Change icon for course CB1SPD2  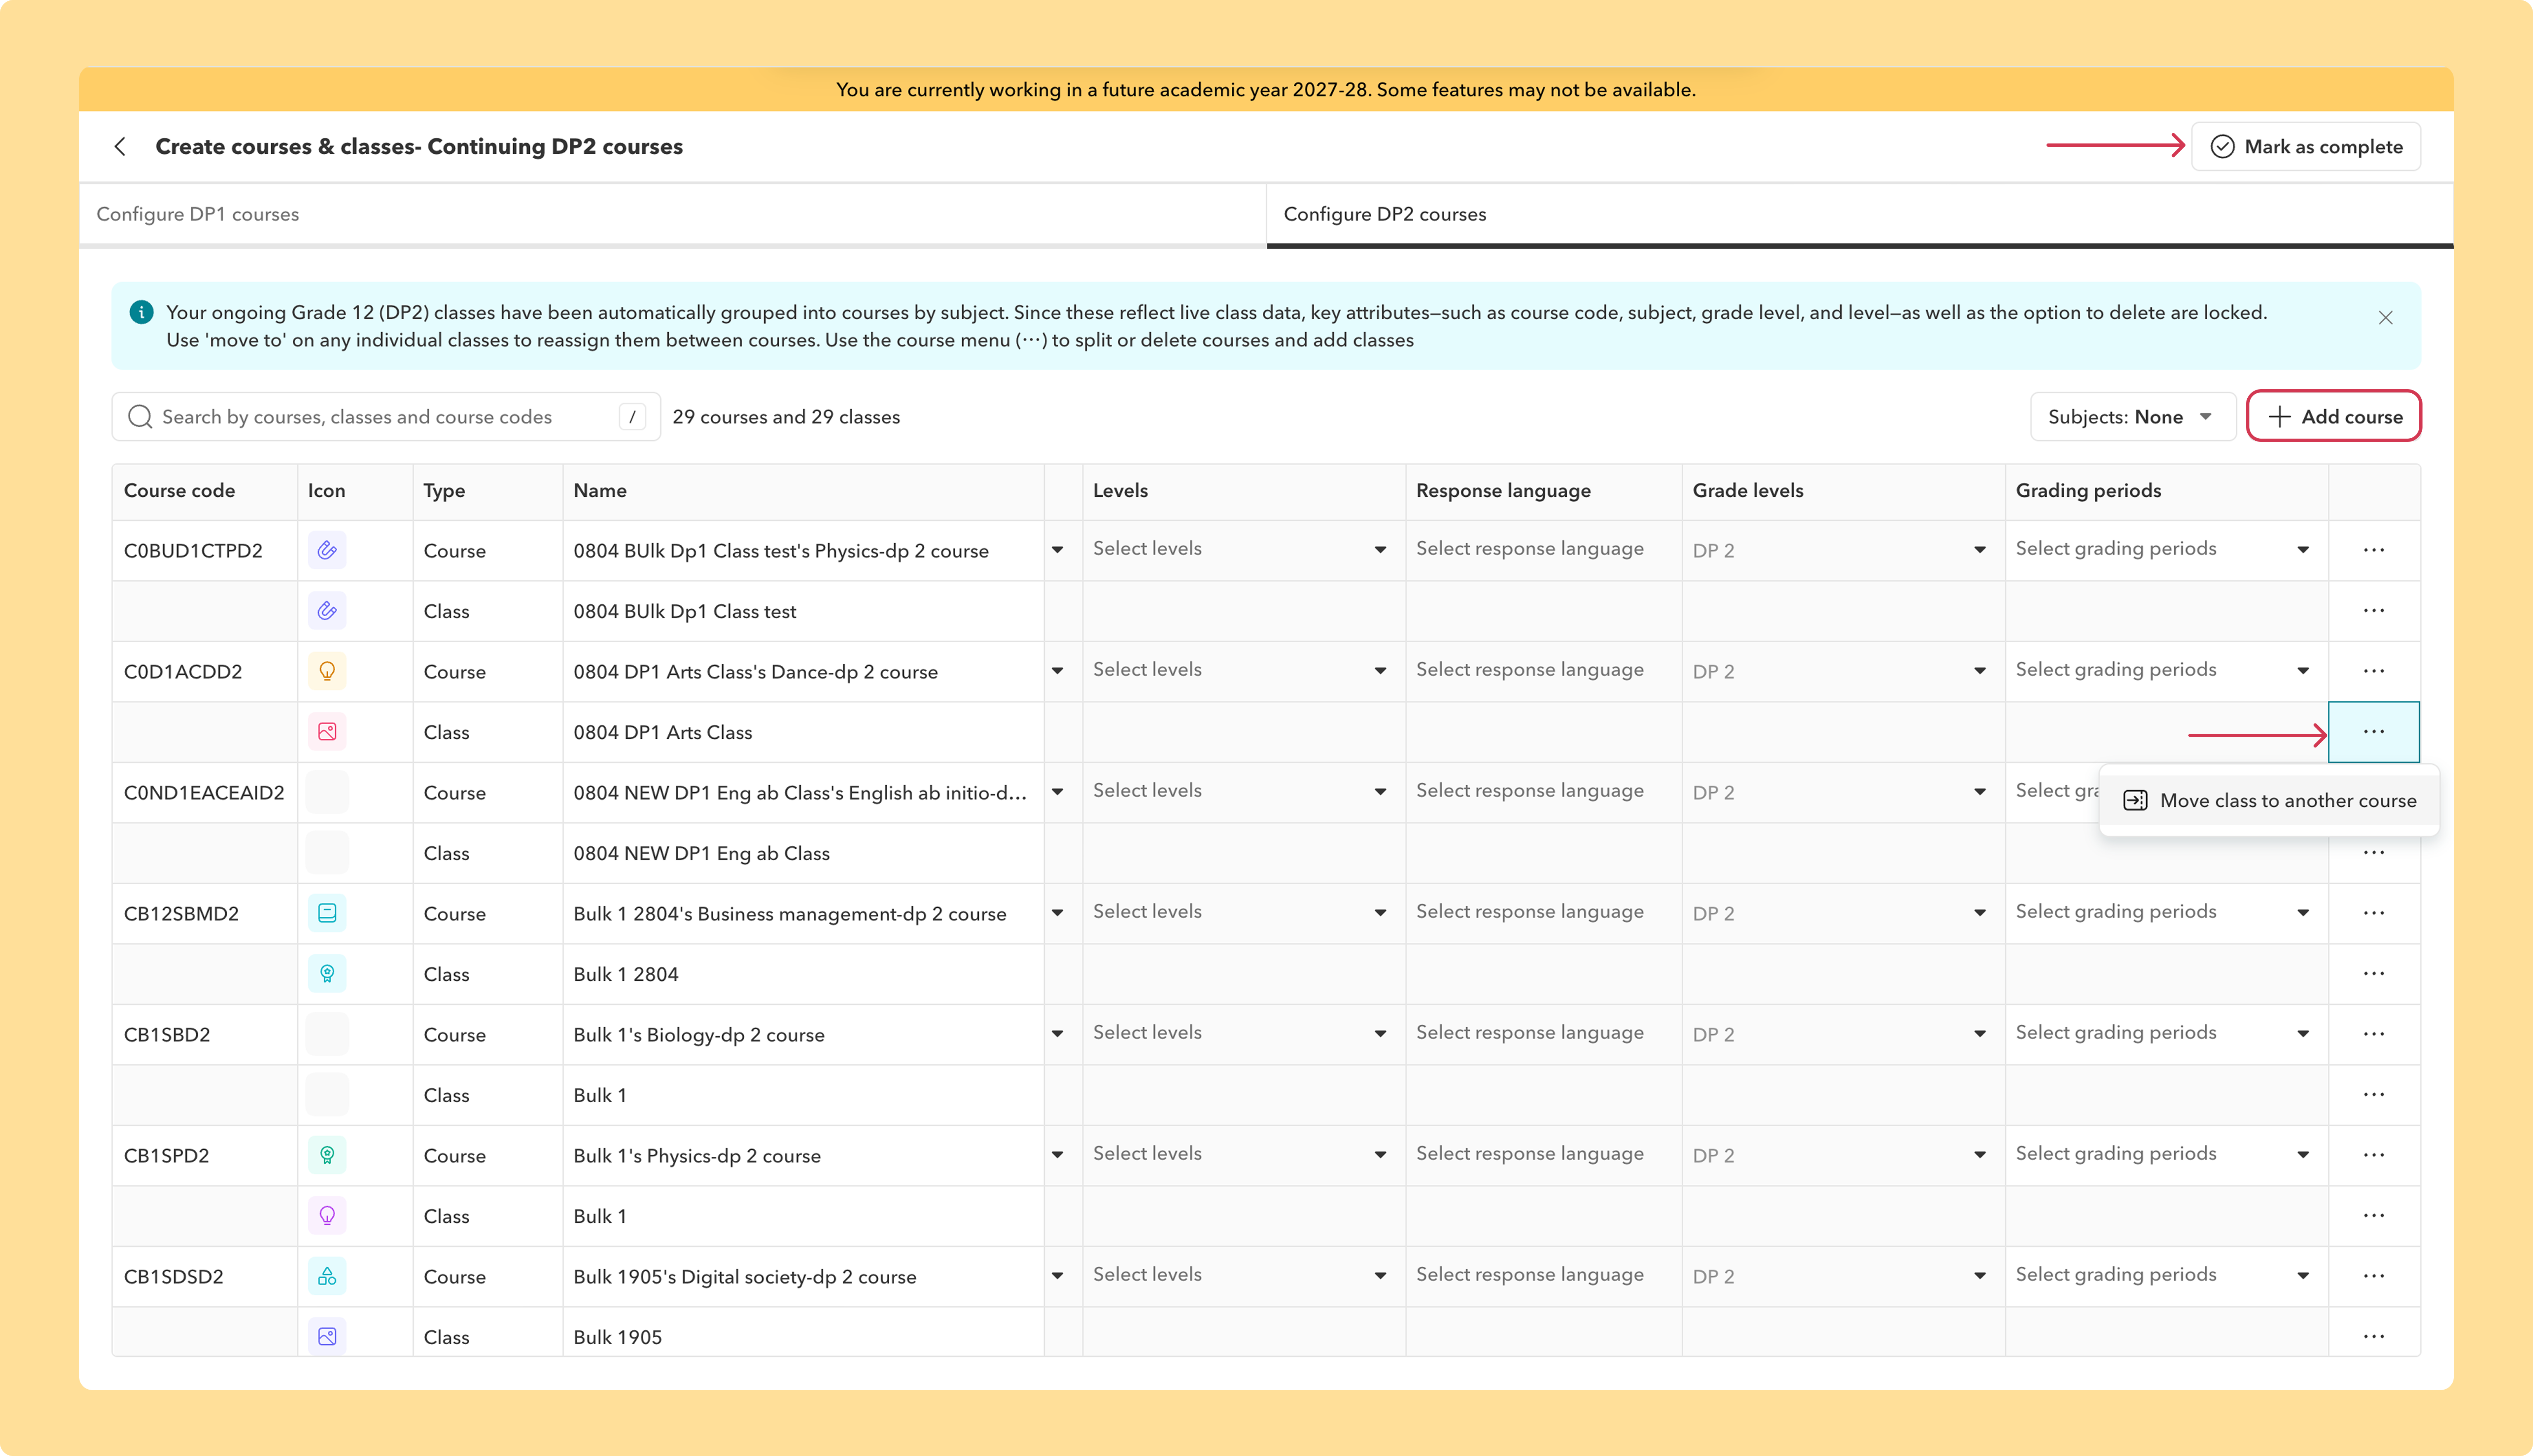pyautogui.click(x=327, y=1155)
